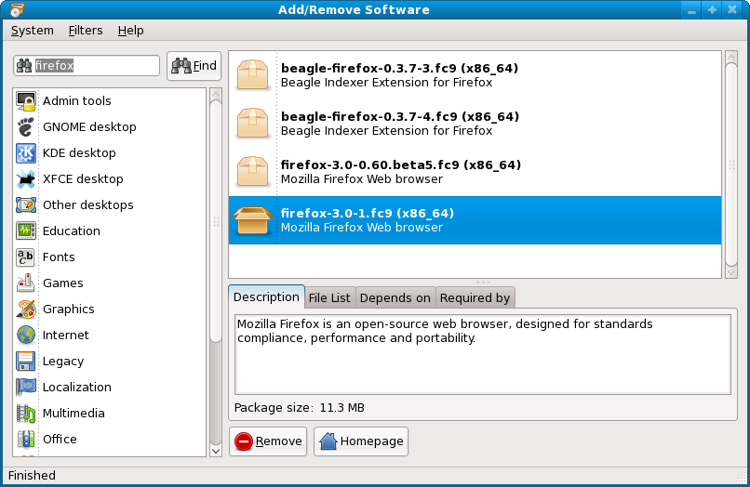
Task: Click the Education category icon
Action: [x=26, y=230]
